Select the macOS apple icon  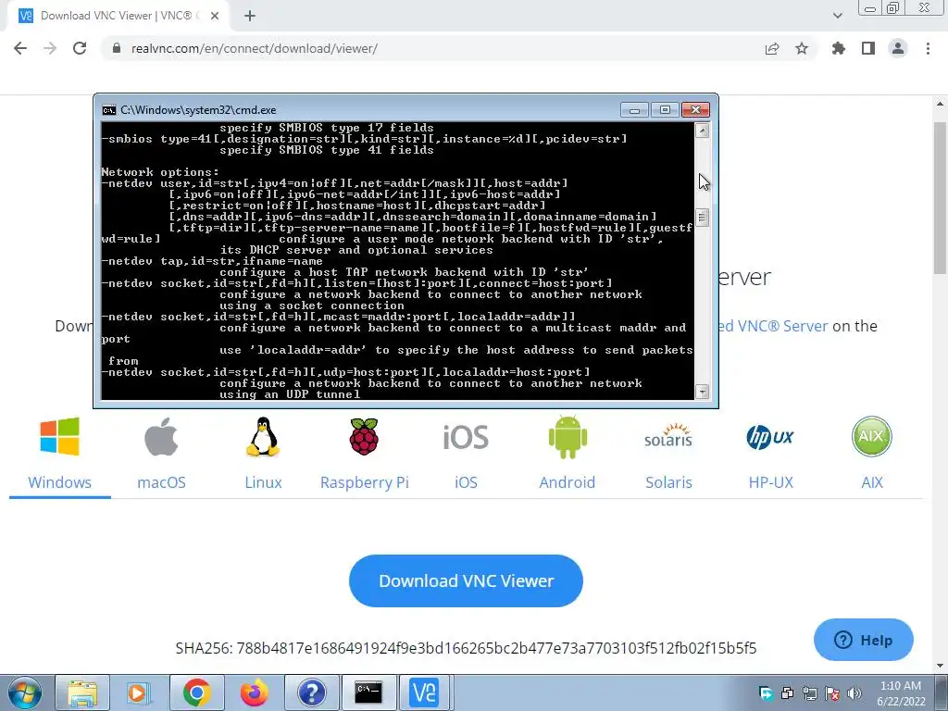[x=161, y=437]
